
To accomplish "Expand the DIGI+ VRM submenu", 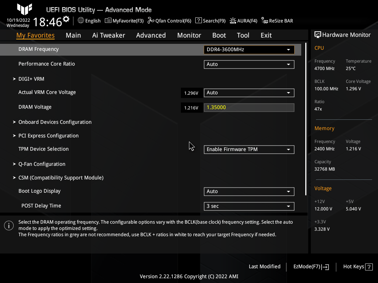I will tap(31, 79).
